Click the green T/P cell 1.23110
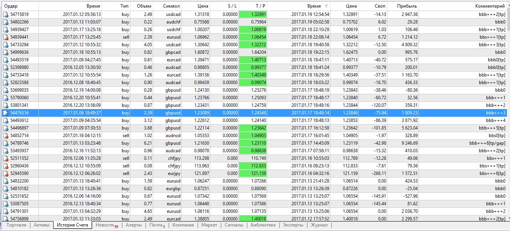This screenshot has width=510, height=231. coord(253,143)
